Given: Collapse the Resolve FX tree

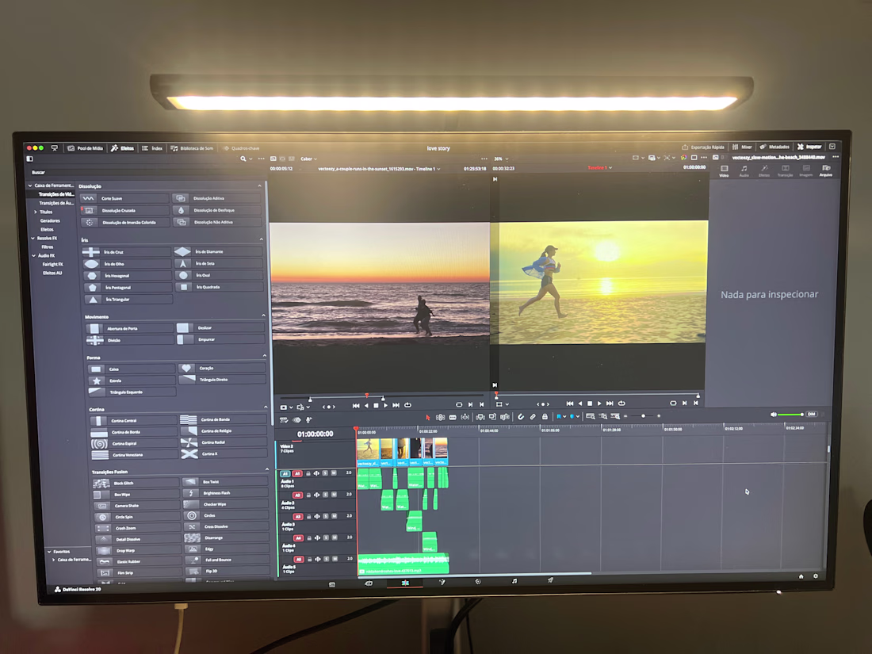Looking at the screenshot, I should (33, 238).
